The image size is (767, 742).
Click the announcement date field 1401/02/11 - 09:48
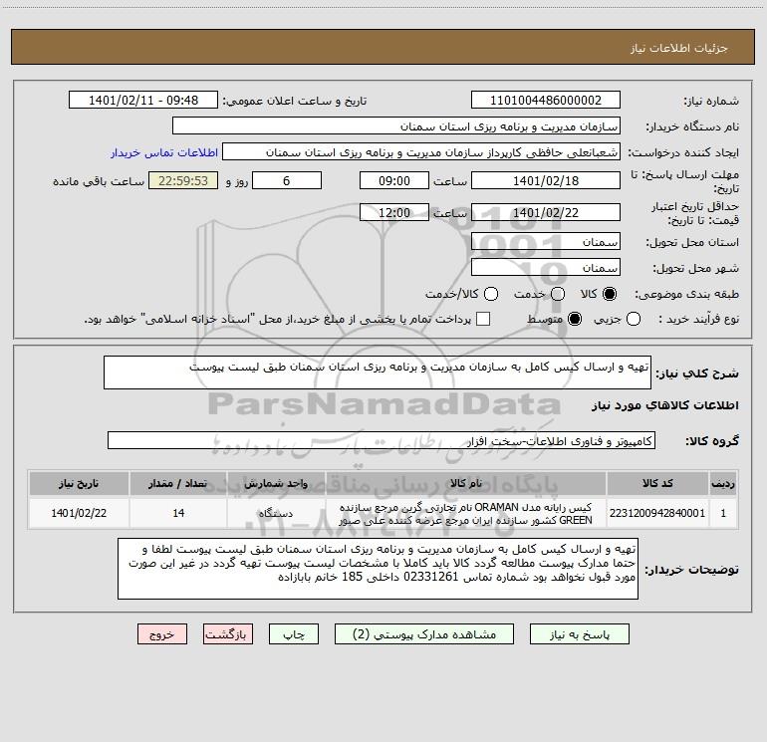pyautogui.click(x=143, y=101)
